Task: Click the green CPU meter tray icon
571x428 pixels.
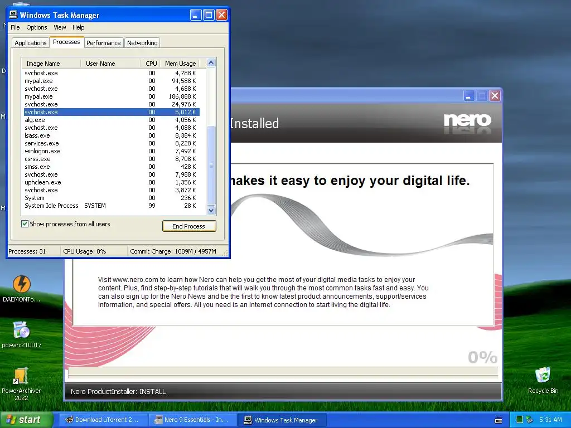Action: pos(520,420)
